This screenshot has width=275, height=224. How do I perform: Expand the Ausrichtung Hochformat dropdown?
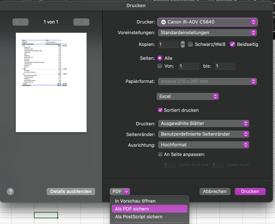[x=204, y=145]
